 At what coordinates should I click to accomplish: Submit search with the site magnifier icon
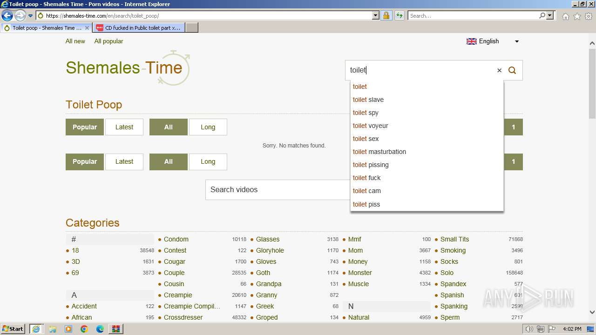click(512, 70)
